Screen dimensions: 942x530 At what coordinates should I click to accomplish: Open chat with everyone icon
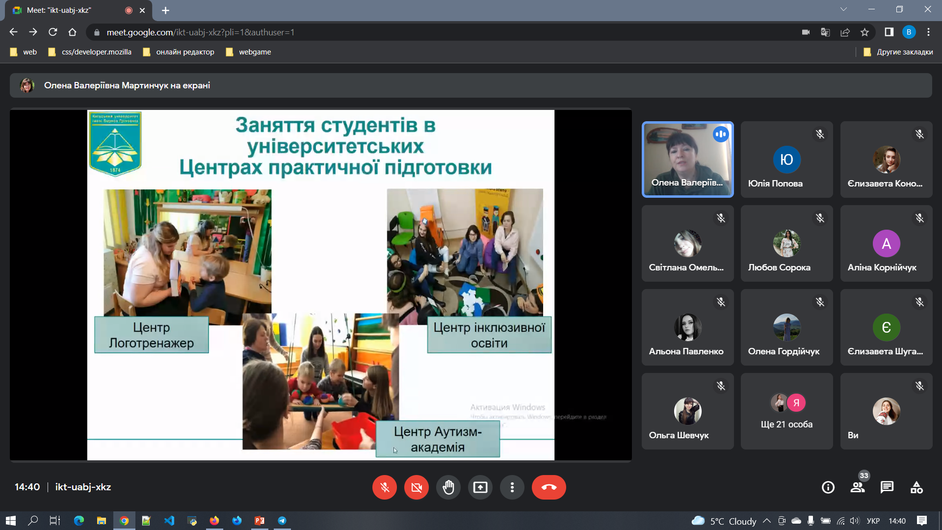(887, 487)
